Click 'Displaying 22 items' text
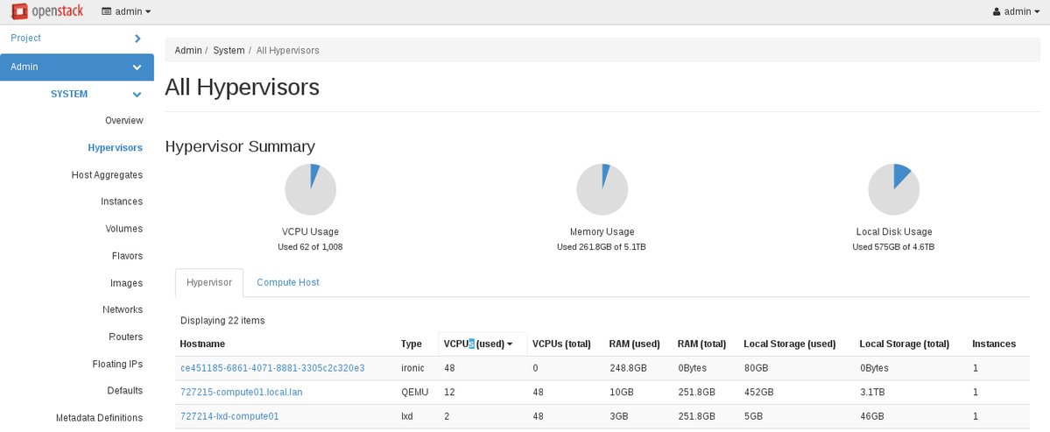Image resolution: width=1050 pixels, height=432 pixels. click(222, 321)
